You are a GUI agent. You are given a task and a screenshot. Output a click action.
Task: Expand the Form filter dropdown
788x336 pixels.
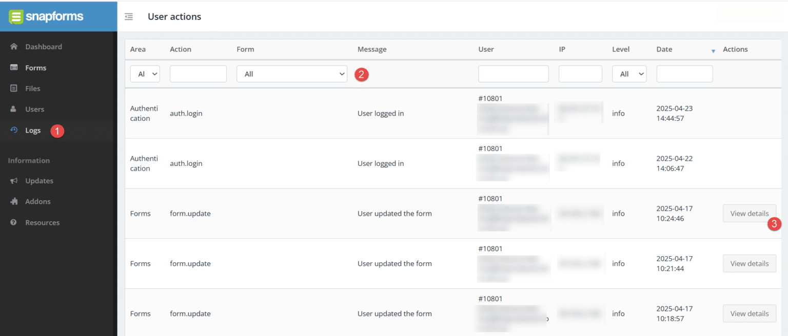tap(291, 74)
